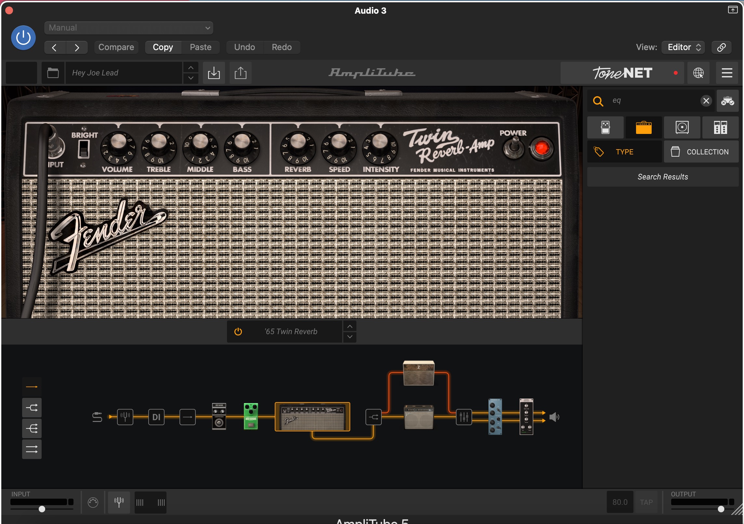The height and width of the screenshot is (524, 744).
Task: Go to previous preset arrow
Action: click(x=55, y=47)
